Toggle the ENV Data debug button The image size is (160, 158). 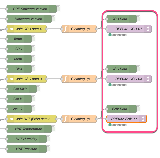(x=139, y=109)
